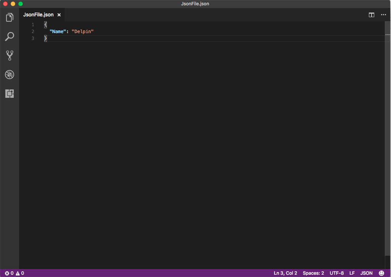Change language mode via JSON

pos(366,273)
